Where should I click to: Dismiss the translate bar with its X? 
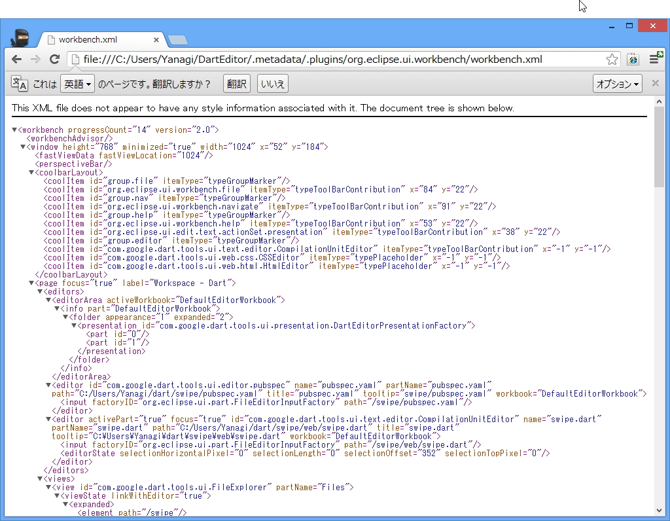[x=655, y=83]
